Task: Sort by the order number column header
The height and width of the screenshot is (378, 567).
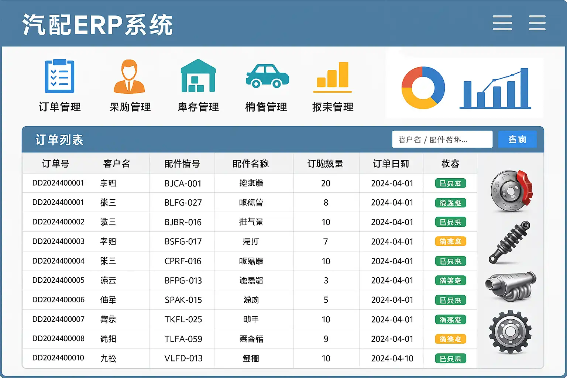Action: point(55,164)
